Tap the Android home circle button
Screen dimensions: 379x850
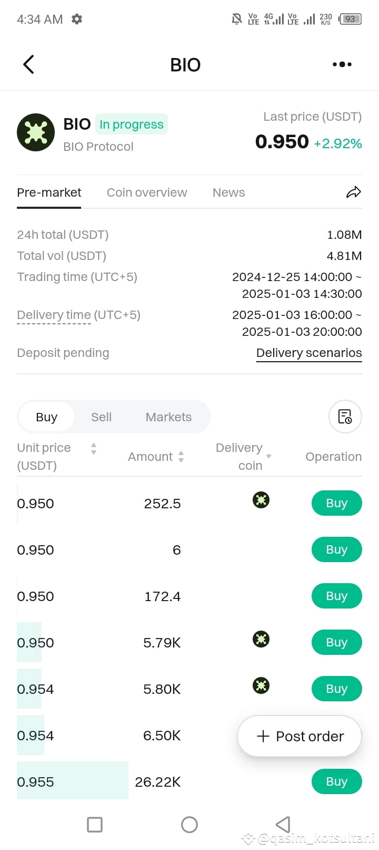tap(189, 825)
